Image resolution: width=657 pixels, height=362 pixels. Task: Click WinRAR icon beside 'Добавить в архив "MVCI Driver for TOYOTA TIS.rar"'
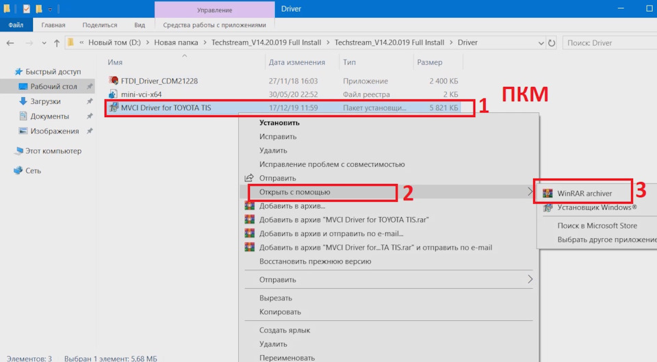[x=250, y=220]
